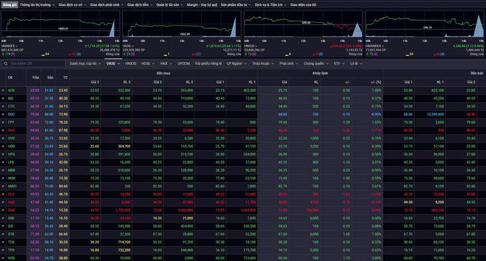Pin the ACB stock row
This screenshot has width=486, height=261.
[3, 91]
